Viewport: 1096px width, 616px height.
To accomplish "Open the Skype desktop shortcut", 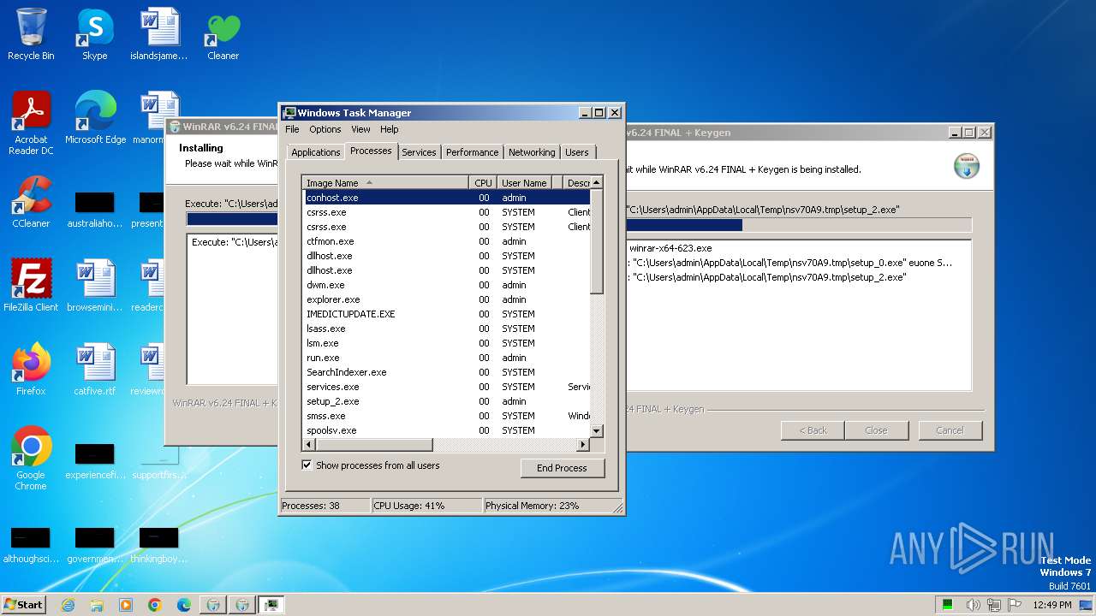I will [x=94, y=34].
